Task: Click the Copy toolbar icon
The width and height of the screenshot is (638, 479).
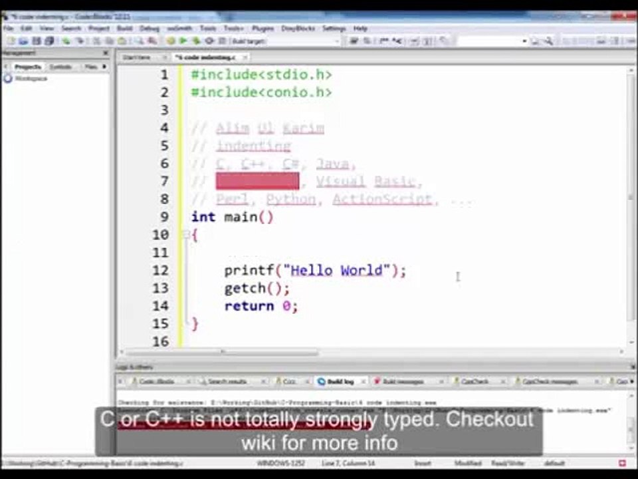Action: tap(110, 41)
